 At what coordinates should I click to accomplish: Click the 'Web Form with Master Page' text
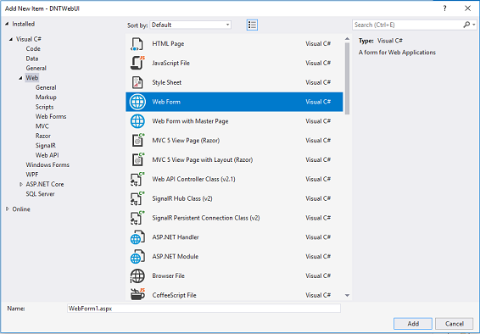point(190,121)
